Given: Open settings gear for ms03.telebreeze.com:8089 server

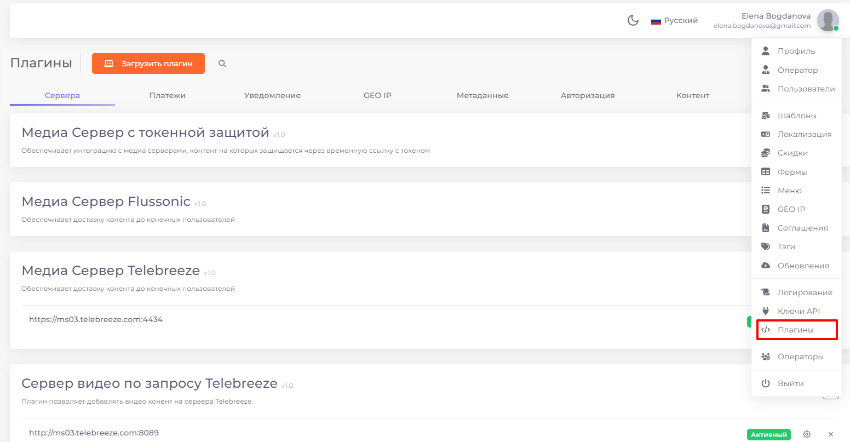Looking at the screenshot, I should tap(807, 434).
